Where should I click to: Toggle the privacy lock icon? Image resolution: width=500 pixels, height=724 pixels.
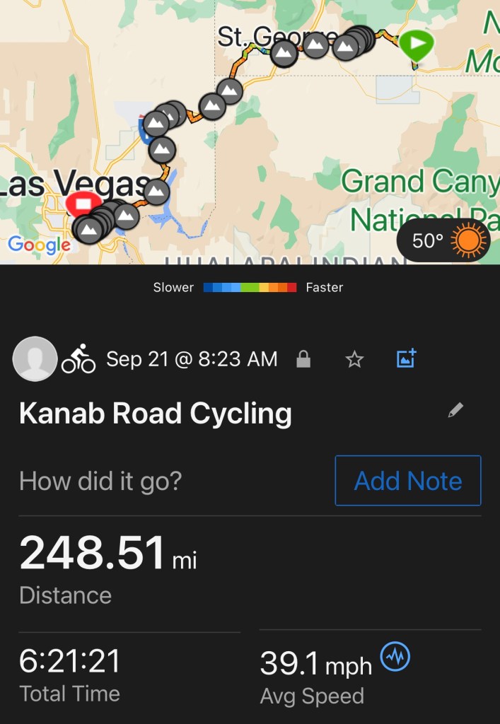tap(303, 360)
